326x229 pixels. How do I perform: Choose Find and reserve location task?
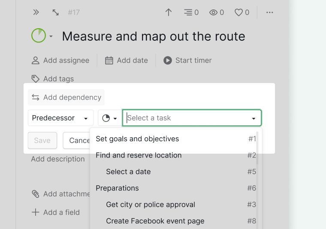176,155
